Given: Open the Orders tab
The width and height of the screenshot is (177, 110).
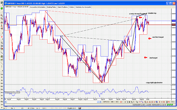Looking at the screenshot, I should [x=72, y=7].
